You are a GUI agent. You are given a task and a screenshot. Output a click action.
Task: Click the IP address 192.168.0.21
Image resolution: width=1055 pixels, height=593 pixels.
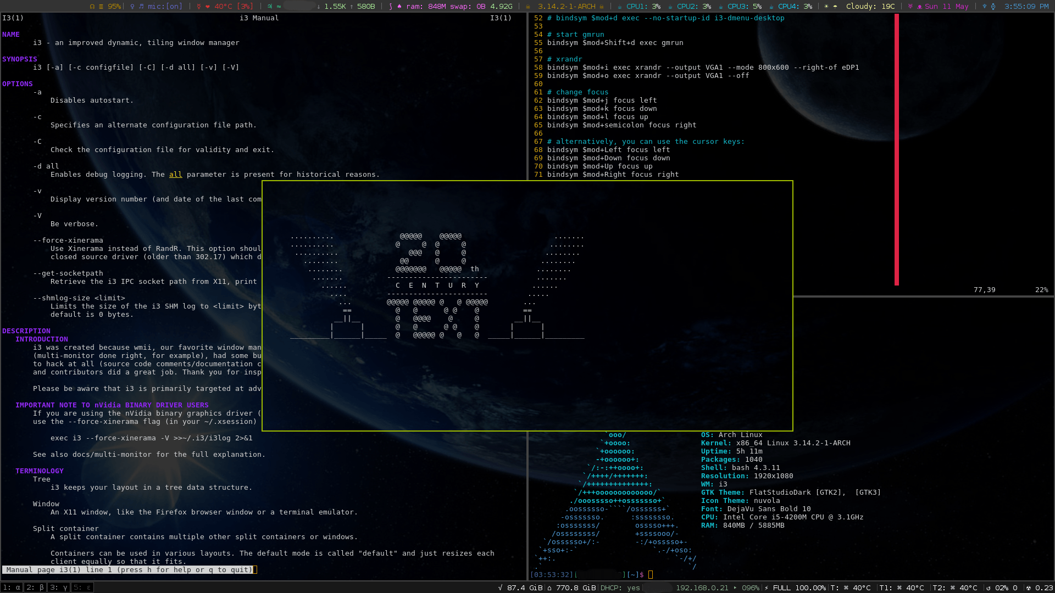point(702,588)
